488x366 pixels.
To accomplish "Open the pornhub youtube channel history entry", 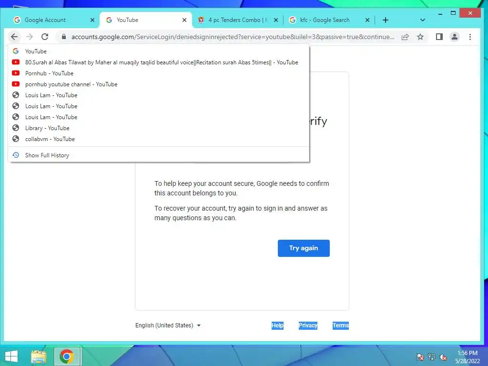I will point(159,84).
